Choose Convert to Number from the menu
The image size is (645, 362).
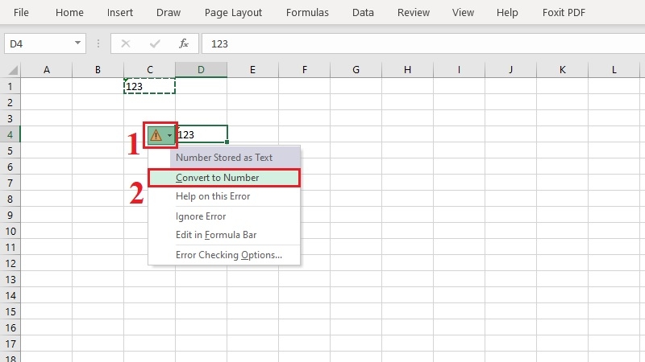224,178
